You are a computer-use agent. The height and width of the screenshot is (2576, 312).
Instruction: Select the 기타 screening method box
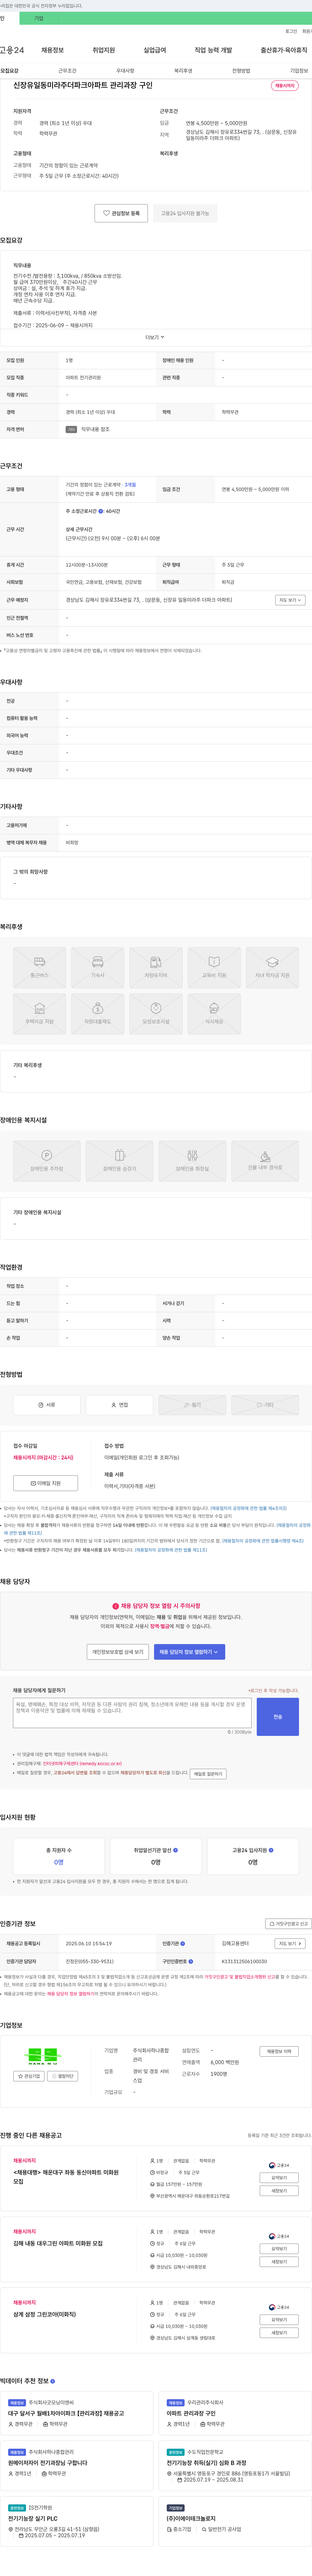[265, 1405]
